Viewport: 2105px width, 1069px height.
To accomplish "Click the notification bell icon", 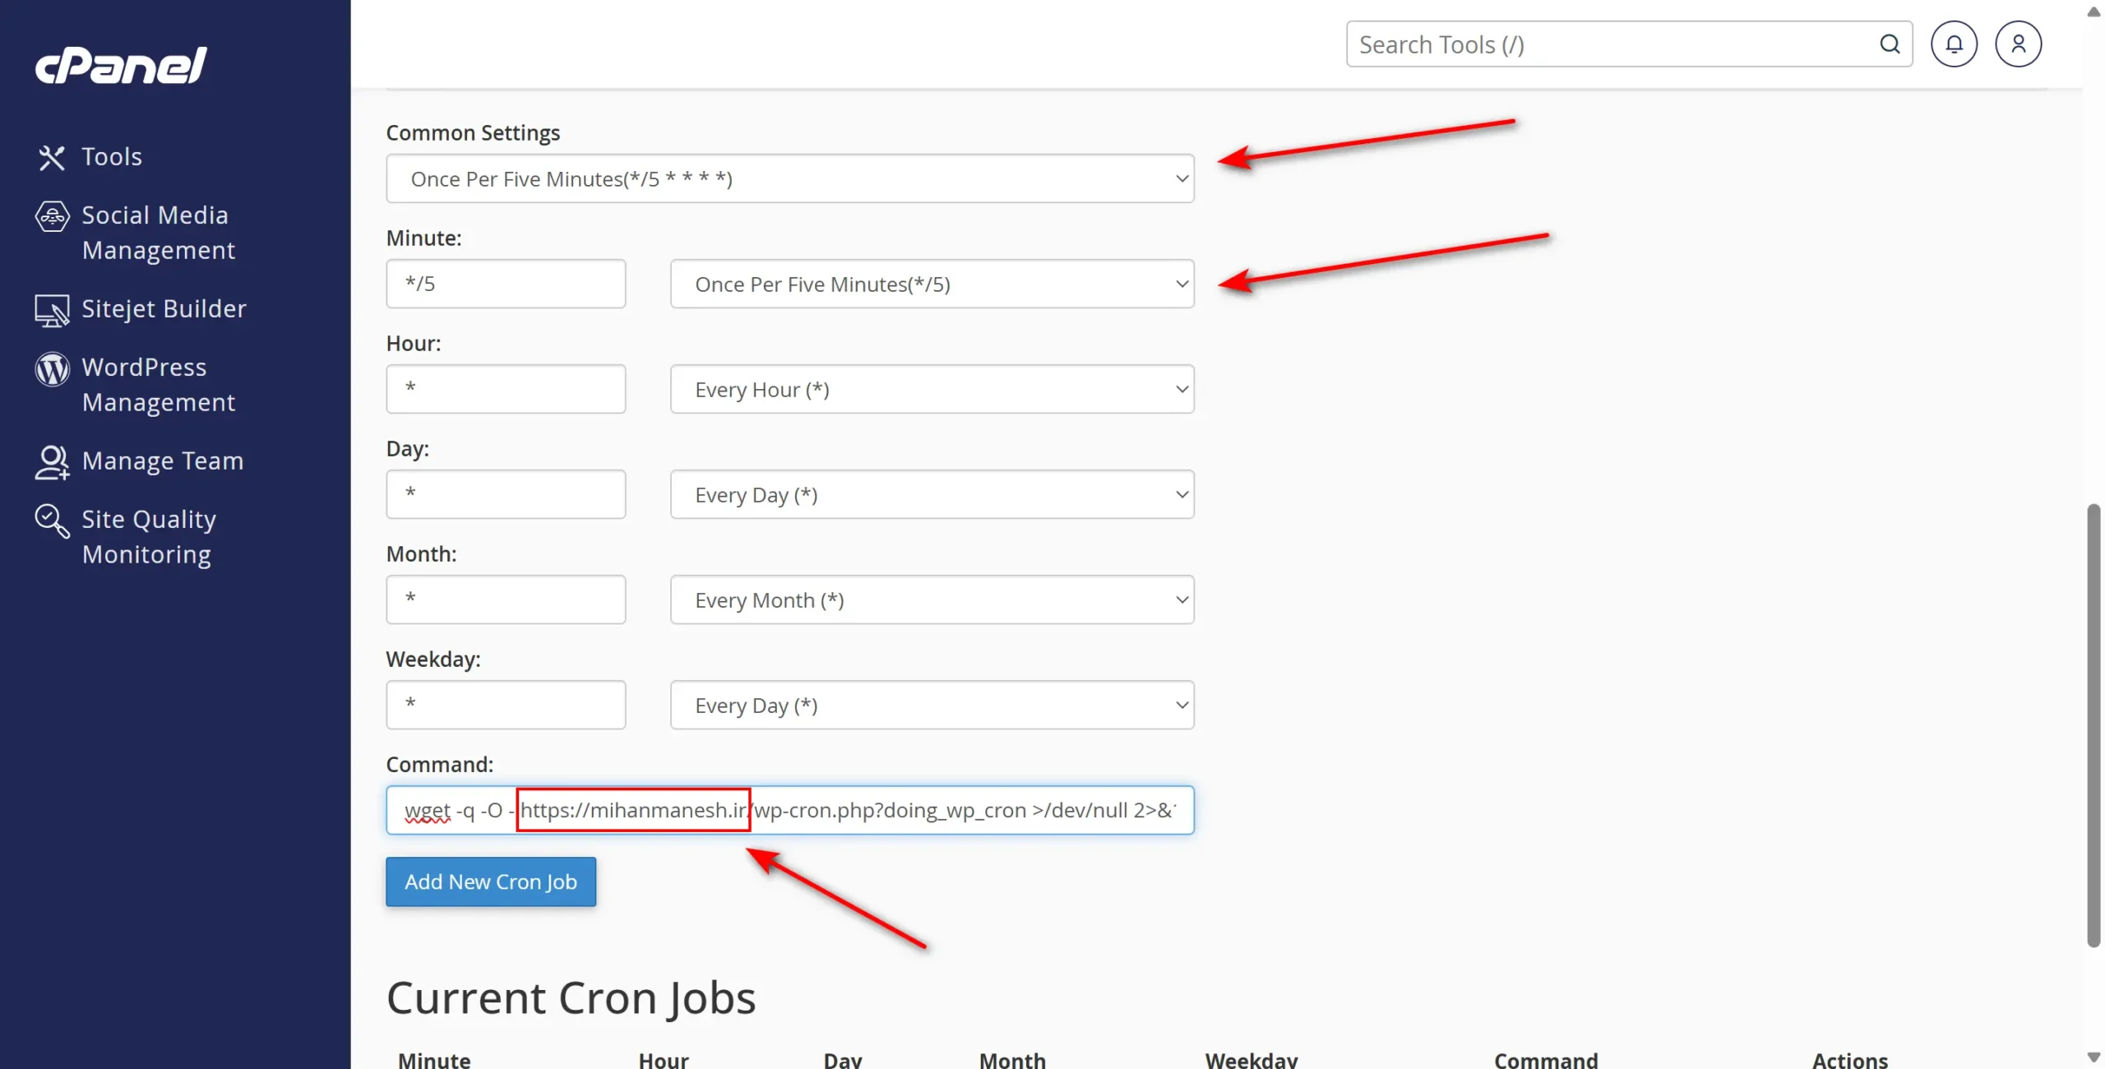I will tap(1955, 44).
